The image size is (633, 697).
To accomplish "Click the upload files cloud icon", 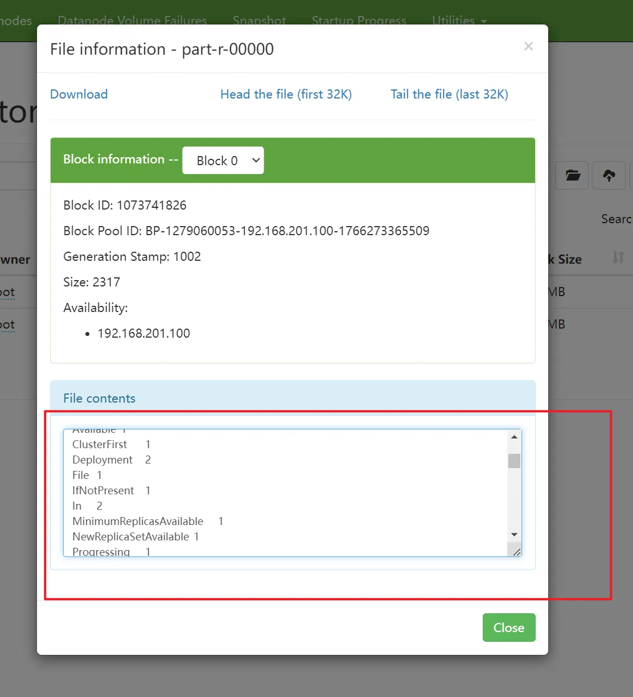I will 609,175.
